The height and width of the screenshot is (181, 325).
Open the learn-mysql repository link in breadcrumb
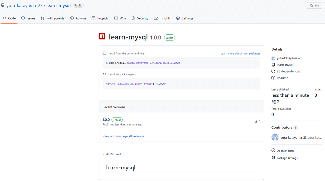tap(58, 5)
